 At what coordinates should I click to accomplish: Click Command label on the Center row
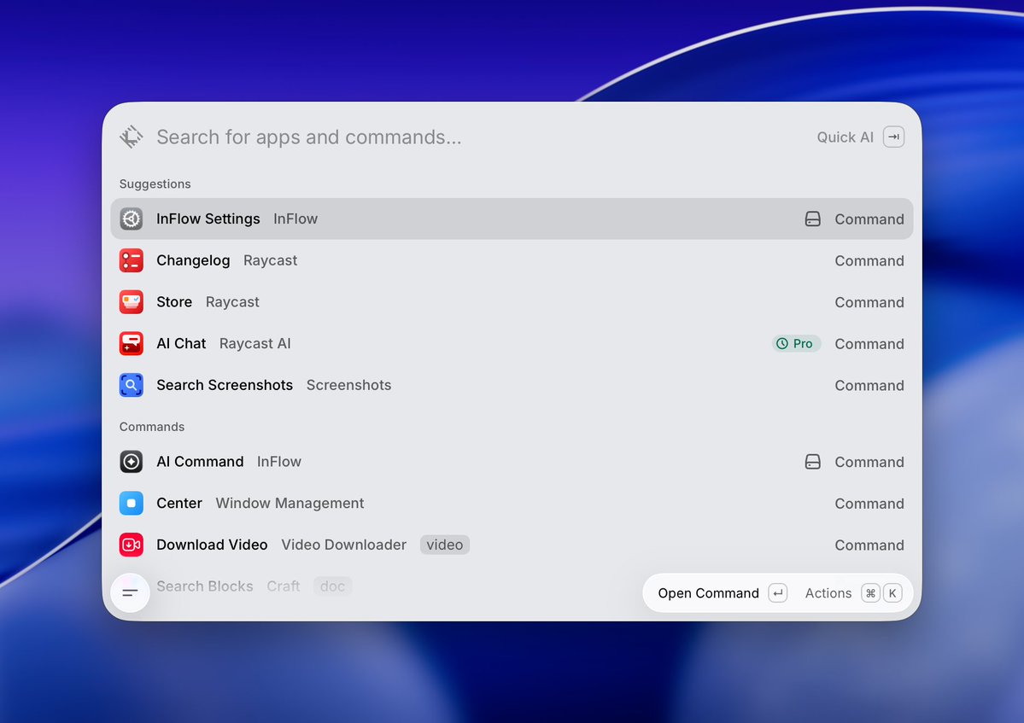(x=869, y=503)
